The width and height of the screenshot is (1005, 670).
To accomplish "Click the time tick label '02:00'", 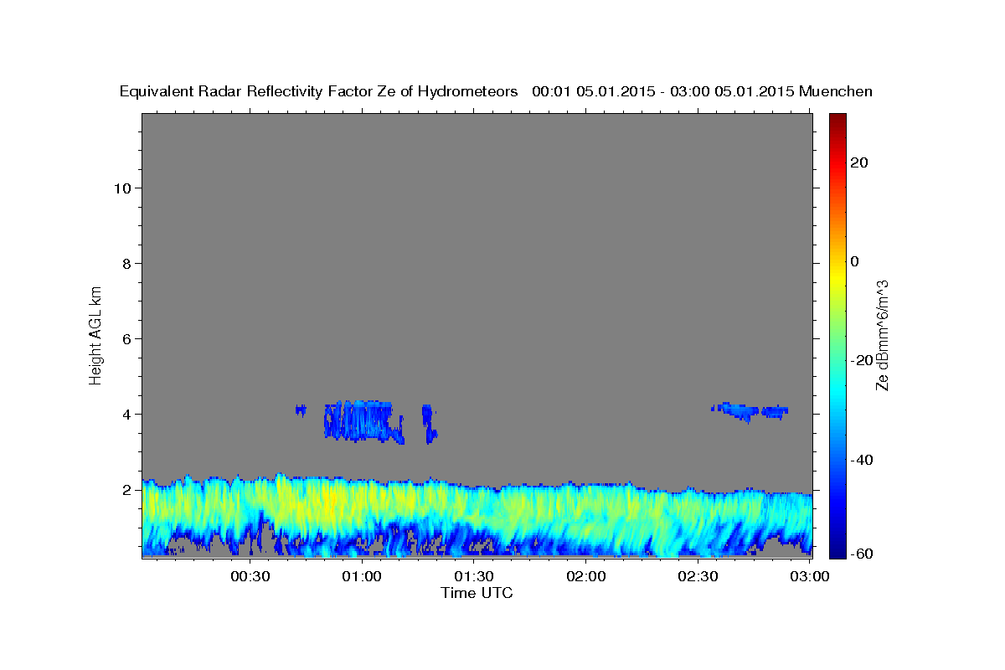I will [586, 576].
